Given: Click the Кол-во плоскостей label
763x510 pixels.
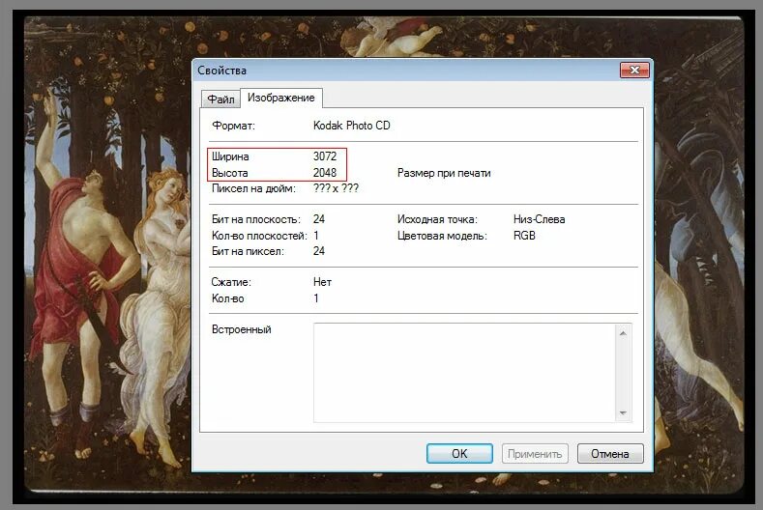Looking at the screenshot, I should (x=259, y=236).
